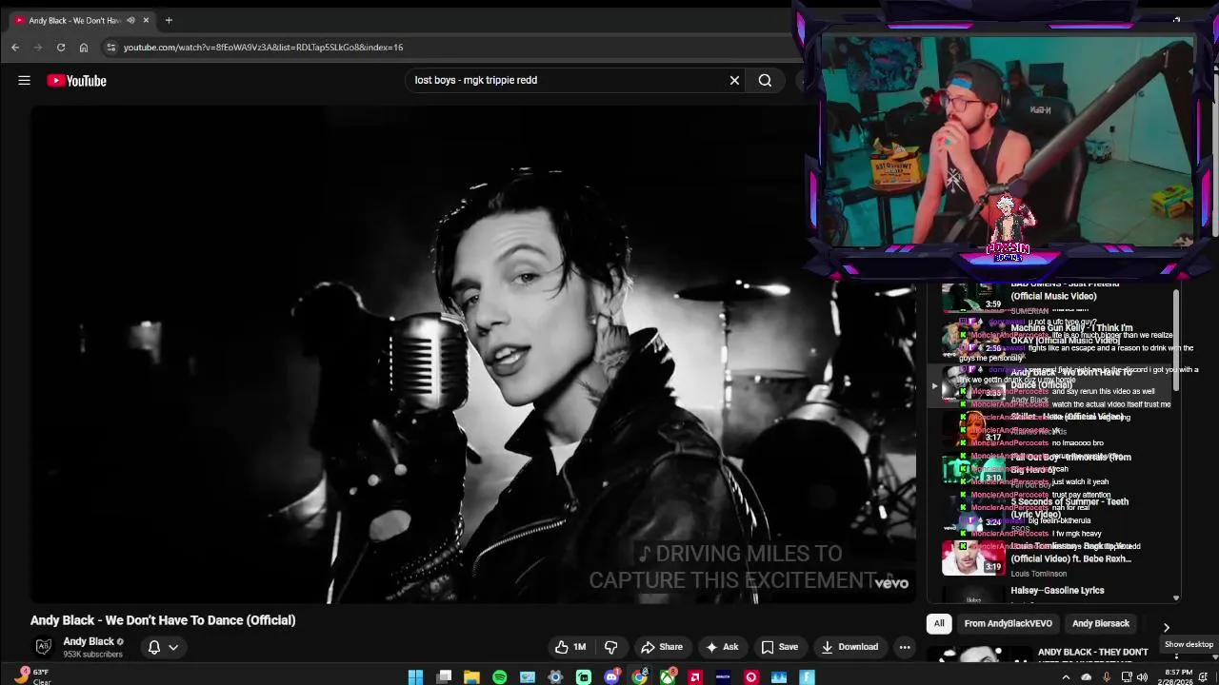Expand the notification options chevron

(173, 647)
